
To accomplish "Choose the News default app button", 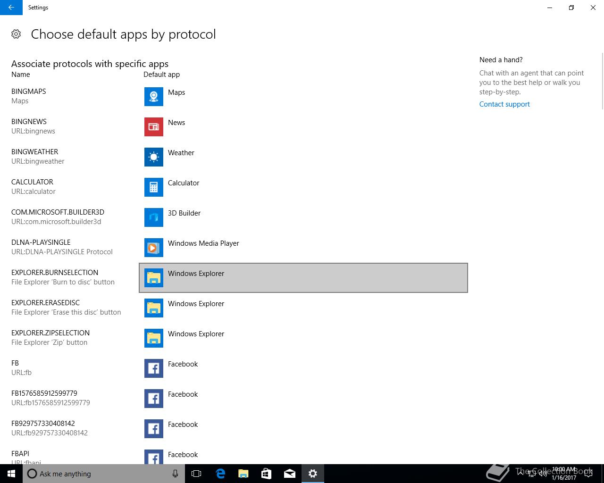I will [x=303, y=127].
